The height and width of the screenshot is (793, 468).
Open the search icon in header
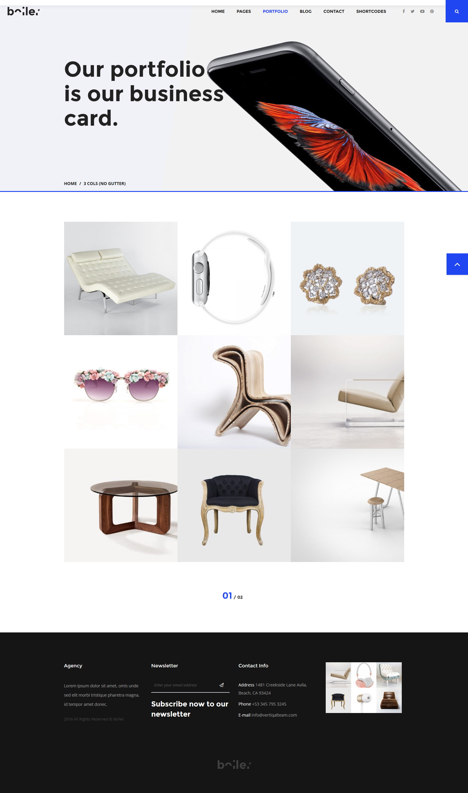(x=456, y=11)
